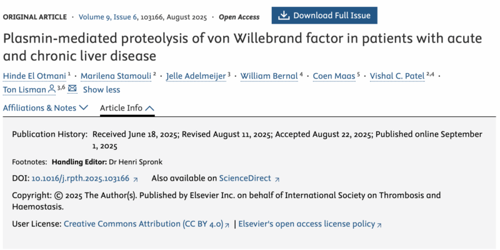Click external-link arrow after open access license policy
Image resolution: width=500 pixels, height=250 pixels.
379,224
